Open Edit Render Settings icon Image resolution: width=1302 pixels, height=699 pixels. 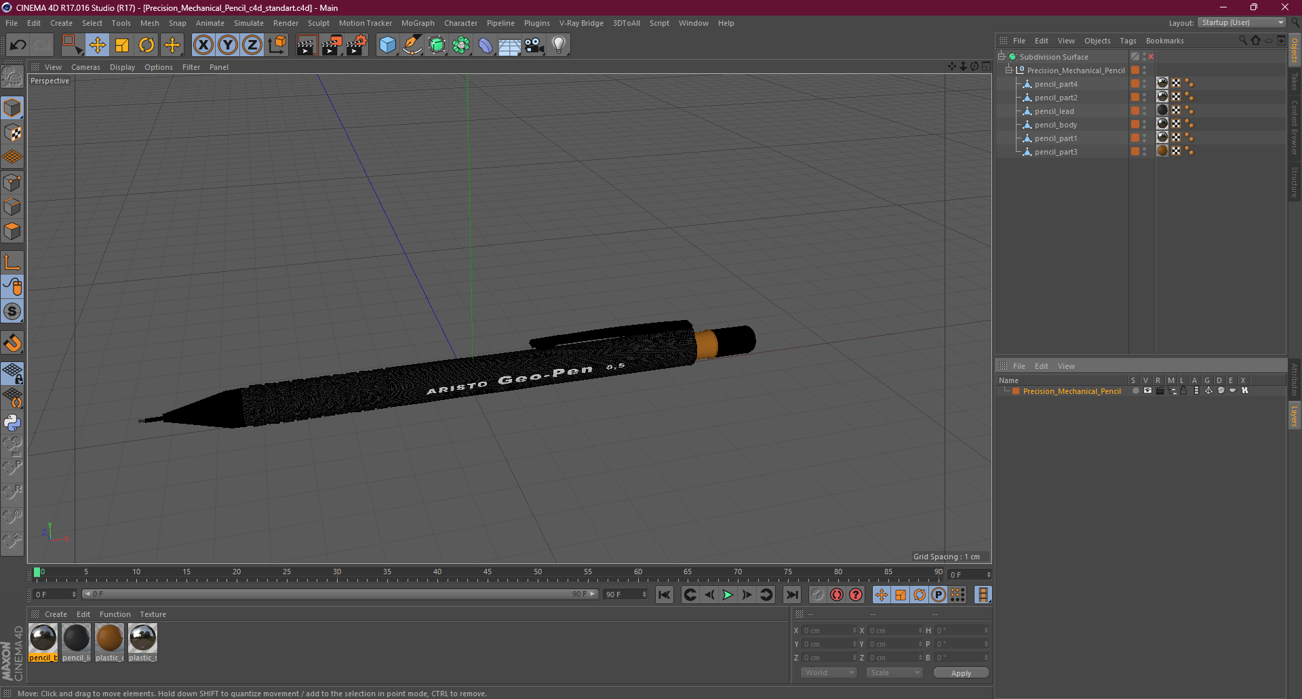(x=357, y=45)
